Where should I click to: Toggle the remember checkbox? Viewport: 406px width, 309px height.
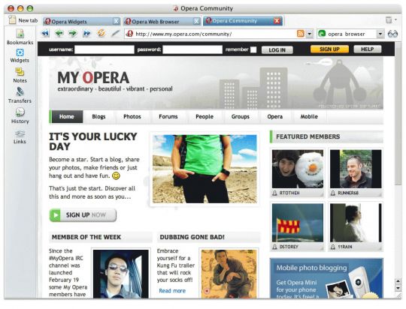click(253, 49)
